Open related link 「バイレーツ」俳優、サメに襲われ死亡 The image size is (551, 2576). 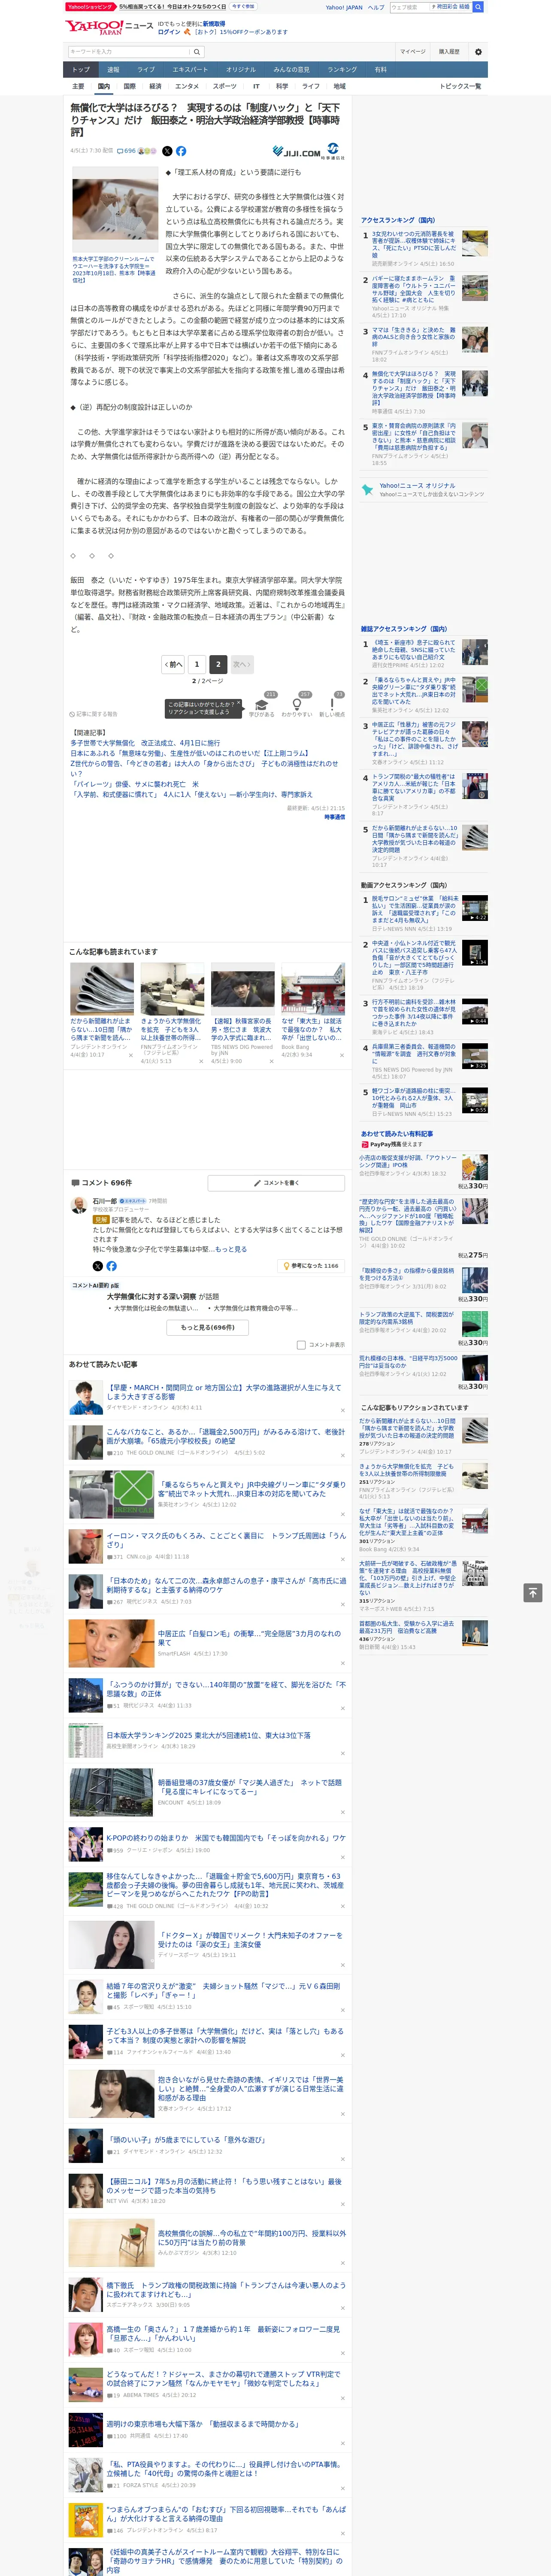pos(134,784)
